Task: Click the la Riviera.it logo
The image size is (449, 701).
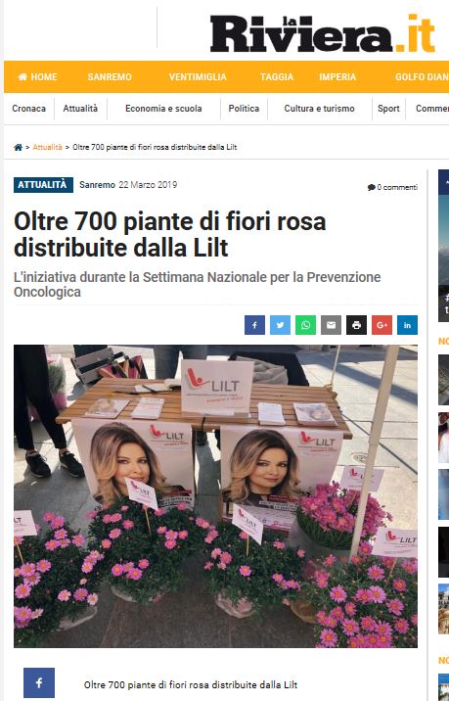Action: pyautogui.click(x=323, y=33)
